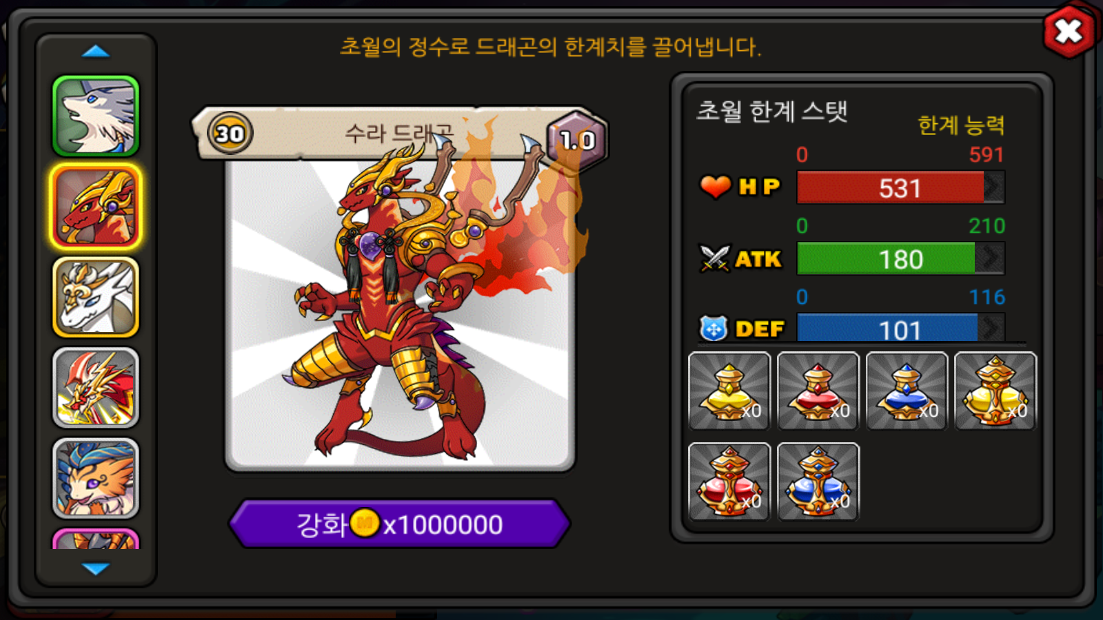This screenshot has width=1103, height=620.
Task: Click the green ATK stat bar
Action: point(900,258)
